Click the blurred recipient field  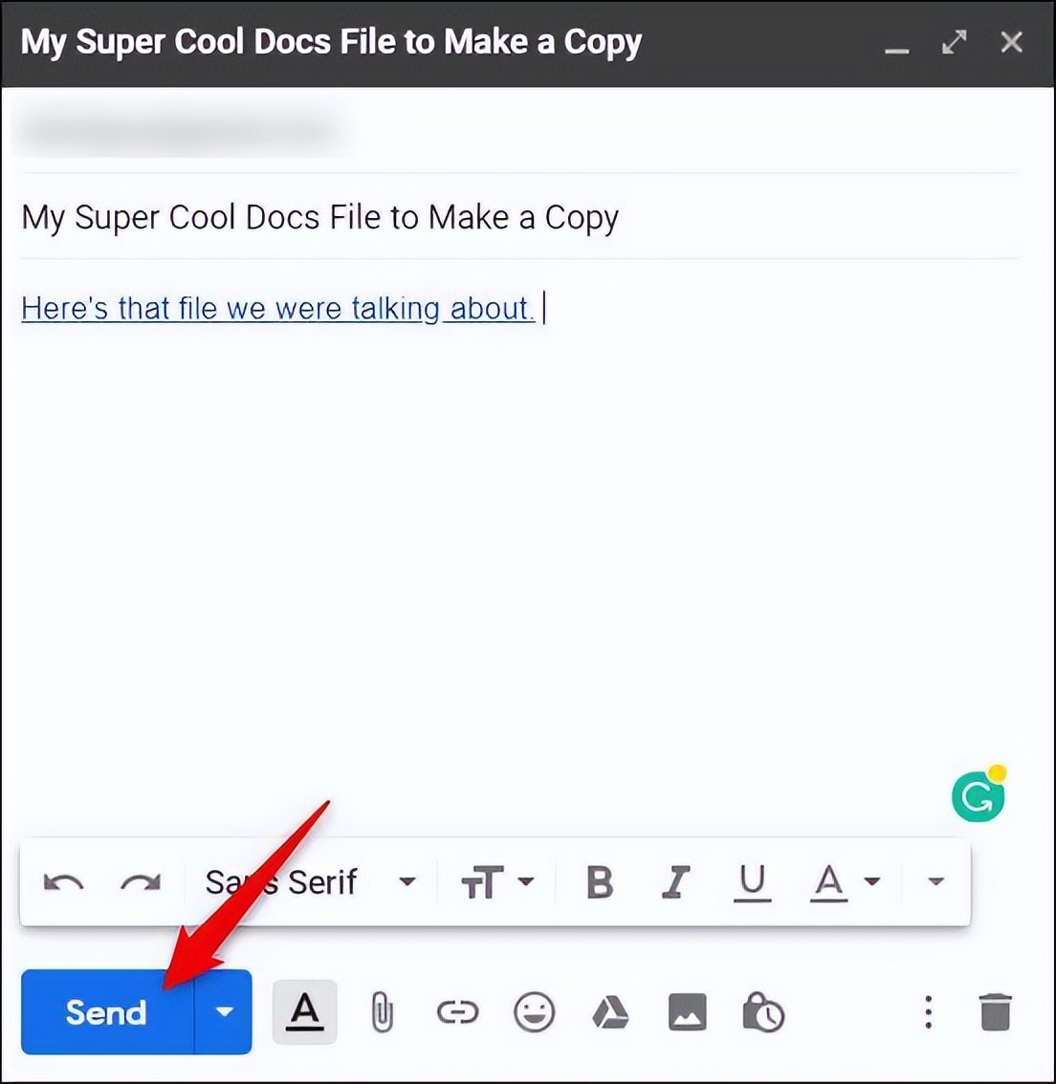[182, 130]
